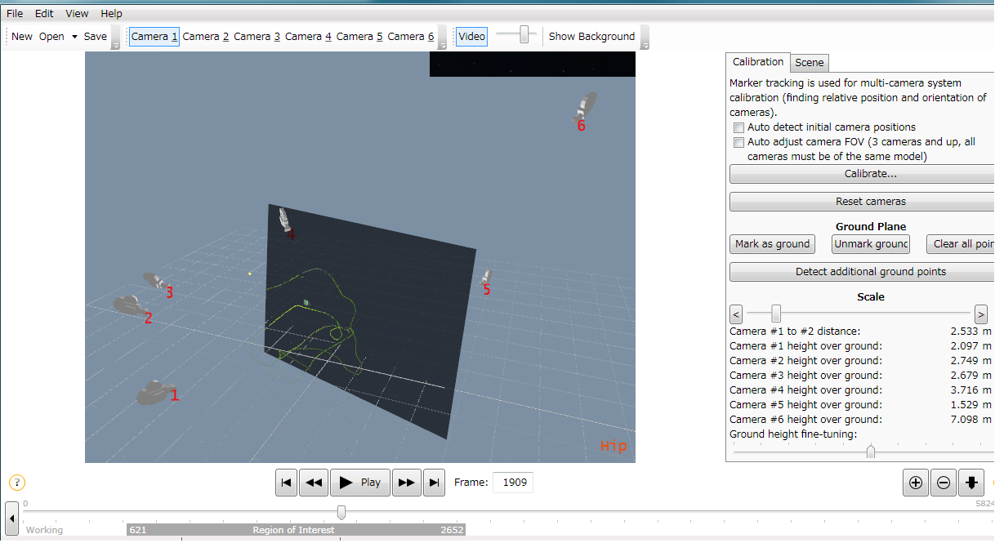Image resolution: width=995 pixels, height=543 pixels.
Task: Step backward with the rewind button
Action: pyautogui.click(x=314, y=483)
